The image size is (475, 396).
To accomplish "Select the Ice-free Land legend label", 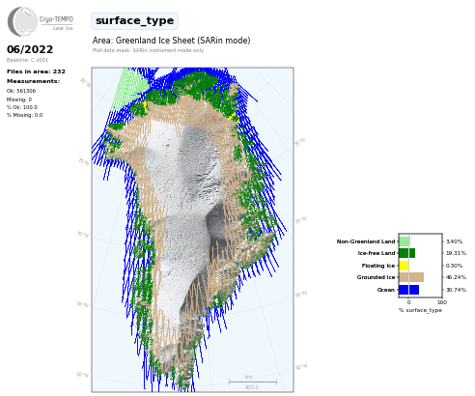I will click(377, 253).
